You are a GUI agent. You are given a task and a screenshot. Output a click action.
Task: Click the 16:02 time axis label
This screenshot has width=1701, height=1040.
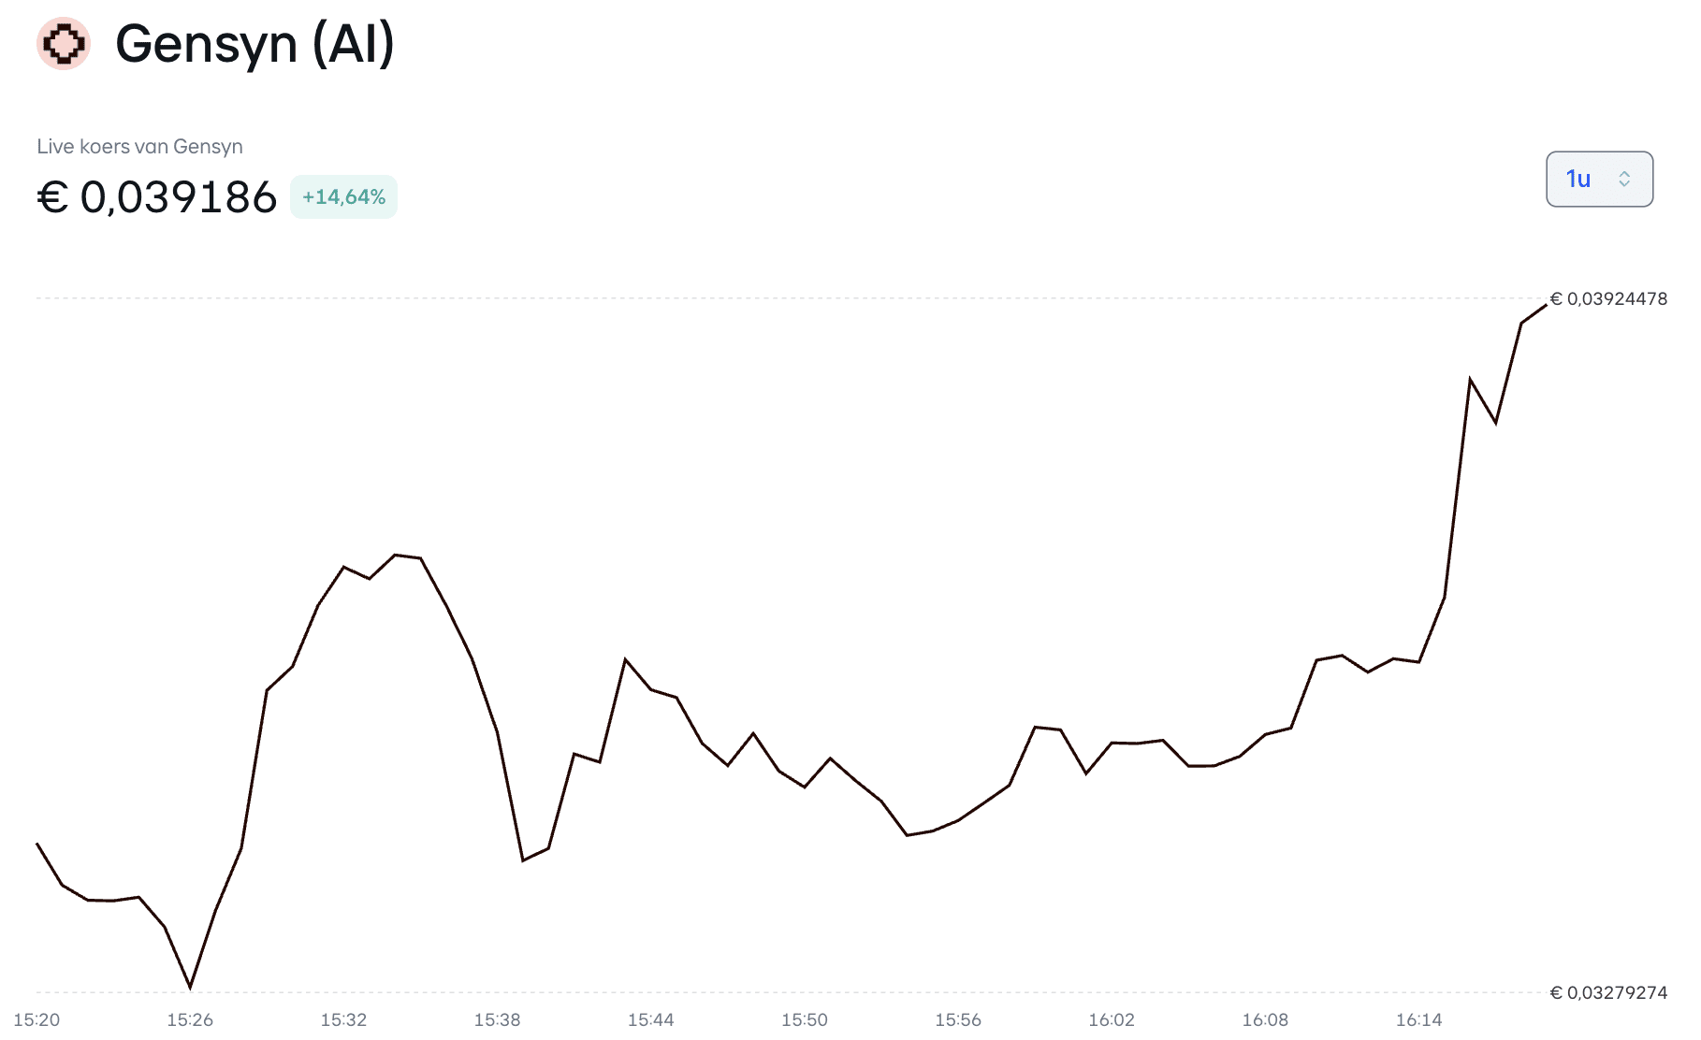(1112, 1019)
